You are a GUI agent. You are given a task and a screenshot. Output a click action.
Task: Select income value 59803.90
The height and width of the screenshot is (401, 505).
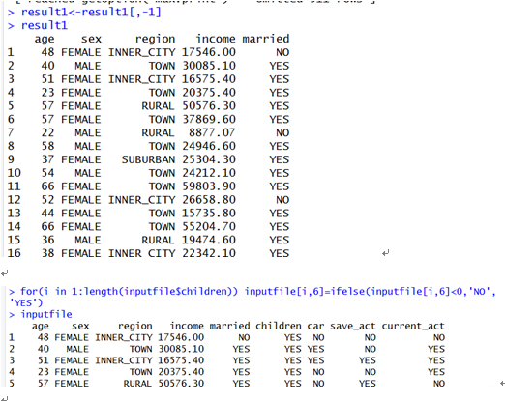(209, 186)
